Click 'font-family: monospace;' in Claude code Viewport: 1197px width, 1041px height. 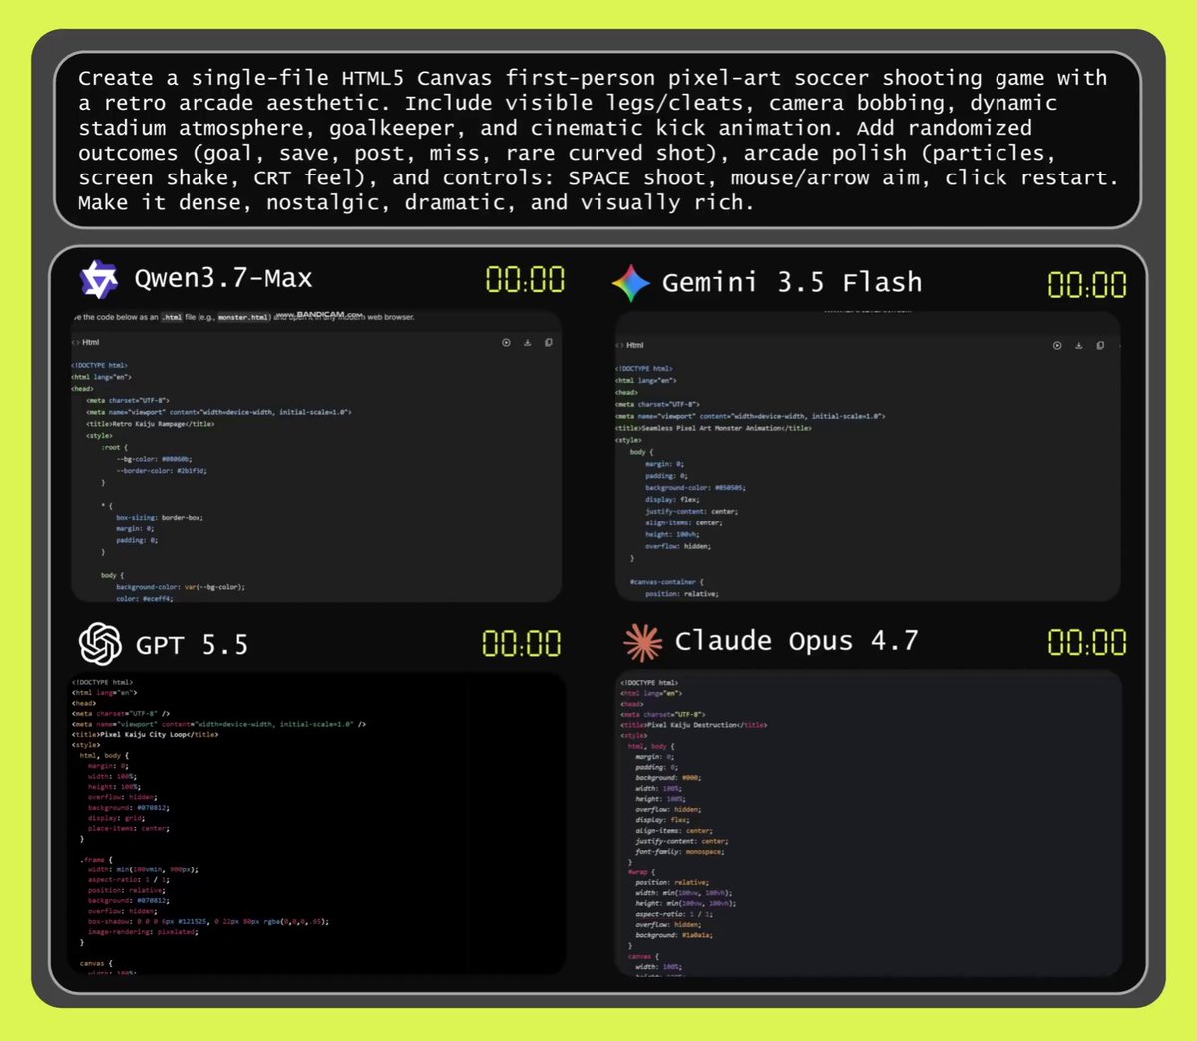point(680,852)
